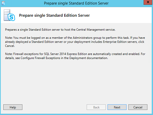
Task: Click the note about Firewall exceptions
Action: (x=75, y=56)
